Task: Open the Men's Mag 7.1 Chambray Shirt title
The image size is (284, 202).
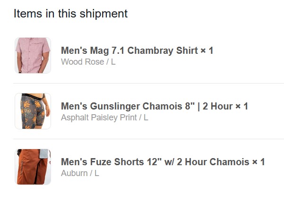Action: 129,50
